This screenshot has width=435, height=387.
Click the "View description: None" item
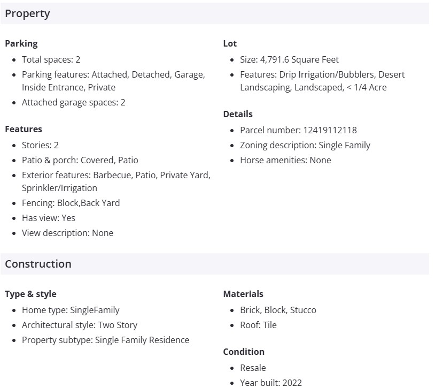tap(67, 233)
